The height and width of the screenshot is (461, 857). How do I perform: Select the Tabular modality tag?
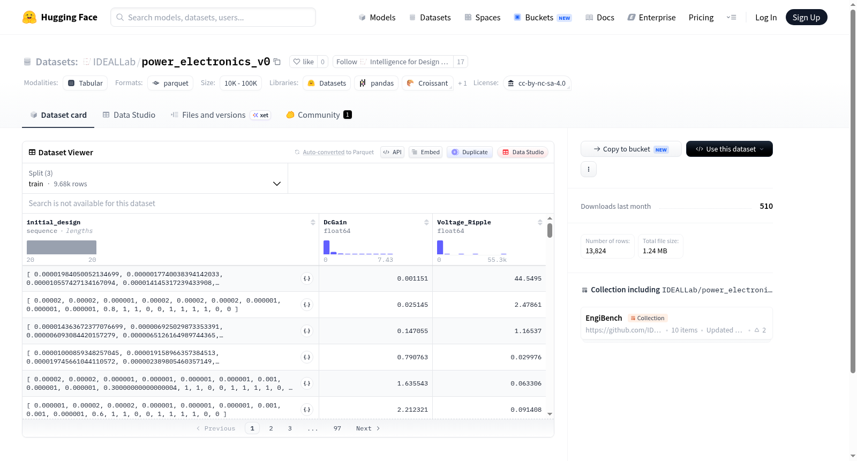[85, 83]
